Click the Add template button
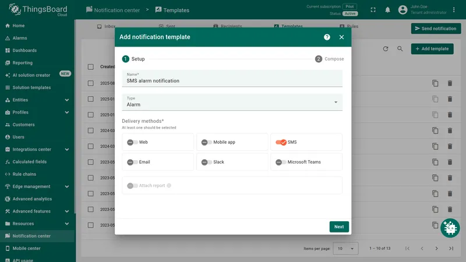466x262 pixels. click(432, 49)
